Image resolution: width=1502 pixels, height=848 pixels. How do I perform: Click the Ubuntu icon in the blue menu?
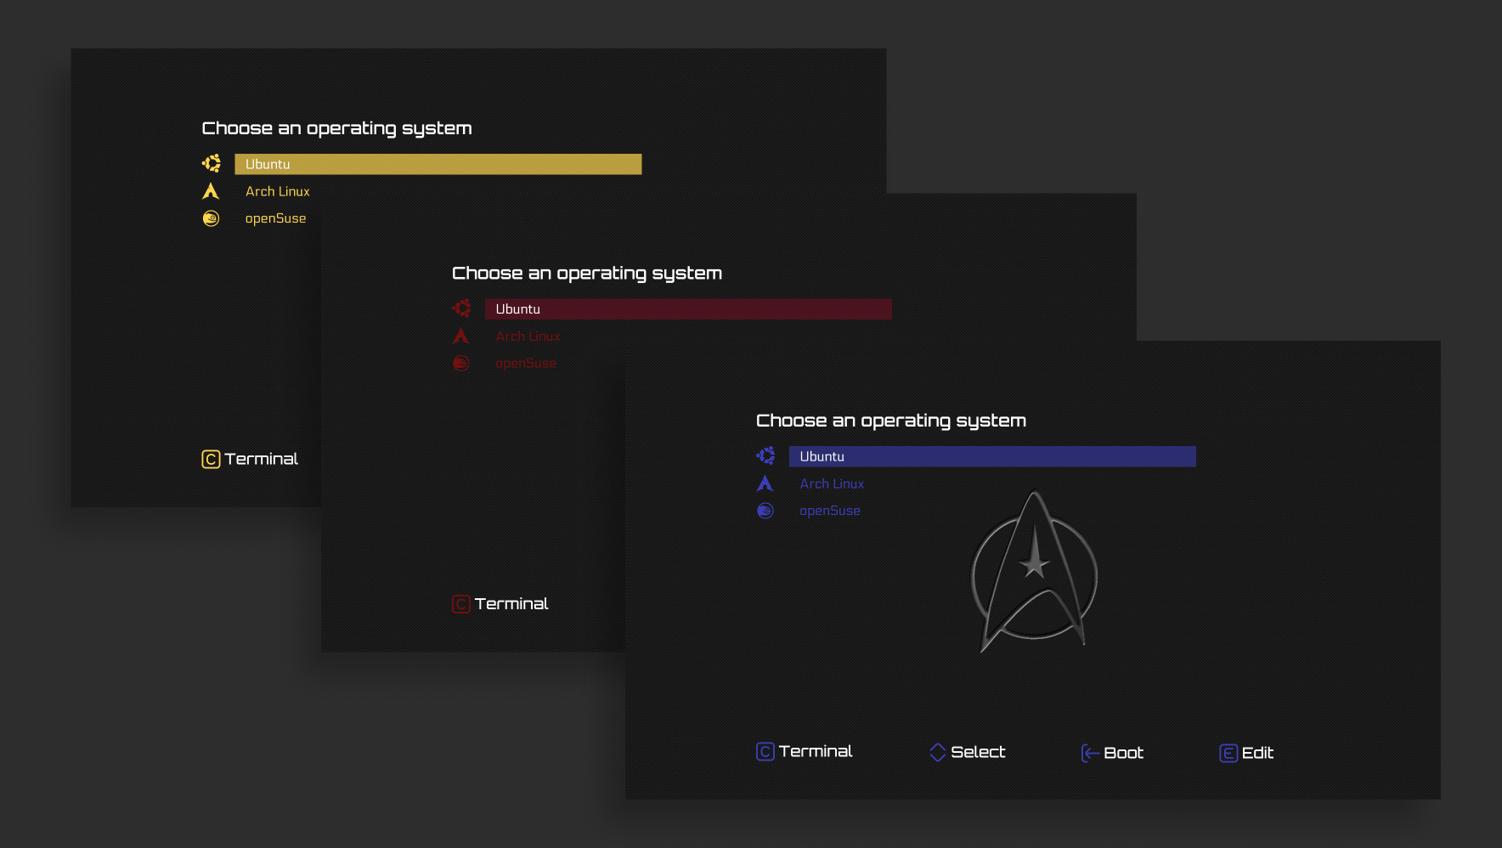click(x=765, y=455)
